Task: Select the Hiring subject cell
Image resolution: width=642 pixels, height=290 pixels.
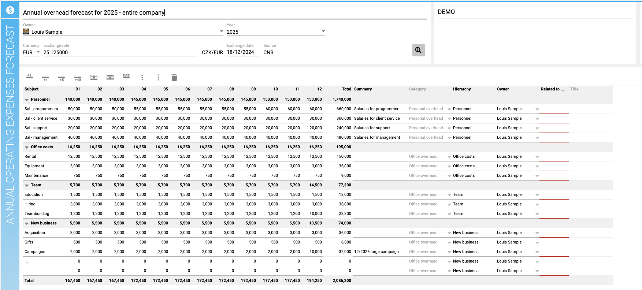Action: [30, 204]
